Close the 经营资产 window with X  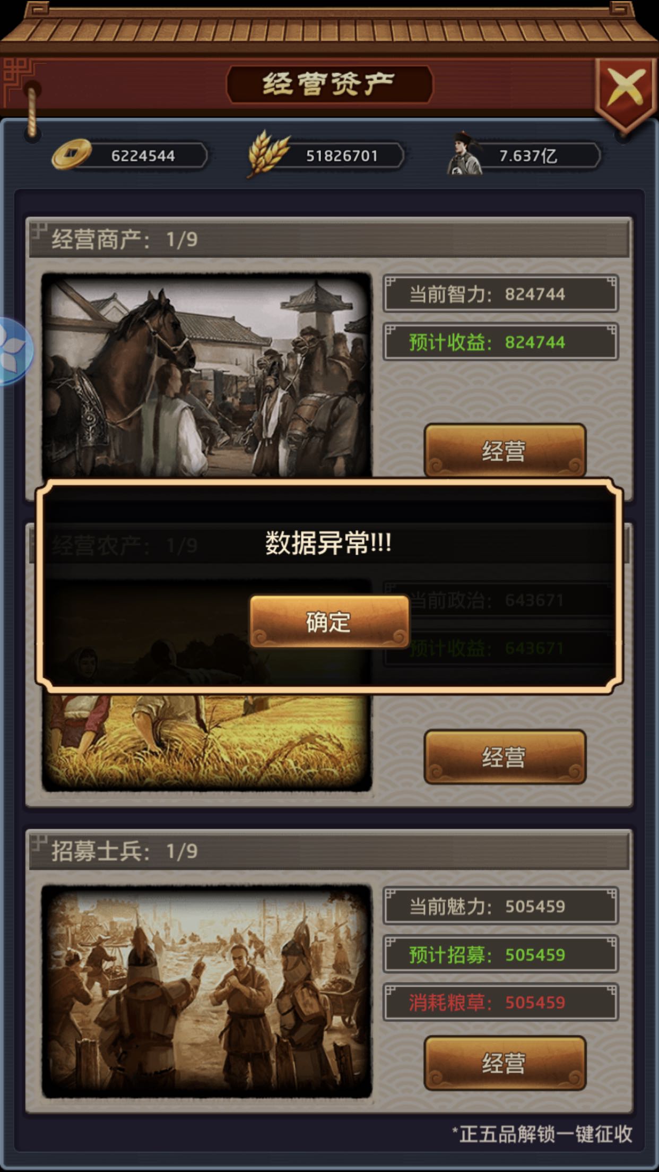(626, 89)
